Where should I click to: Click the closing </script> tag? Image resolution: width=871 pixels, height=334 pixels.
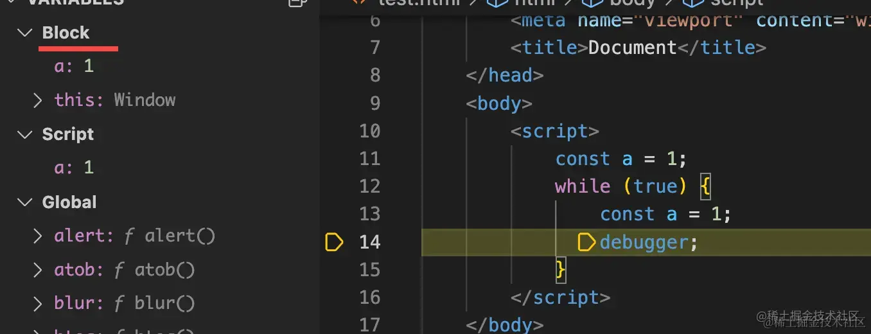click(x=560, y=297)
